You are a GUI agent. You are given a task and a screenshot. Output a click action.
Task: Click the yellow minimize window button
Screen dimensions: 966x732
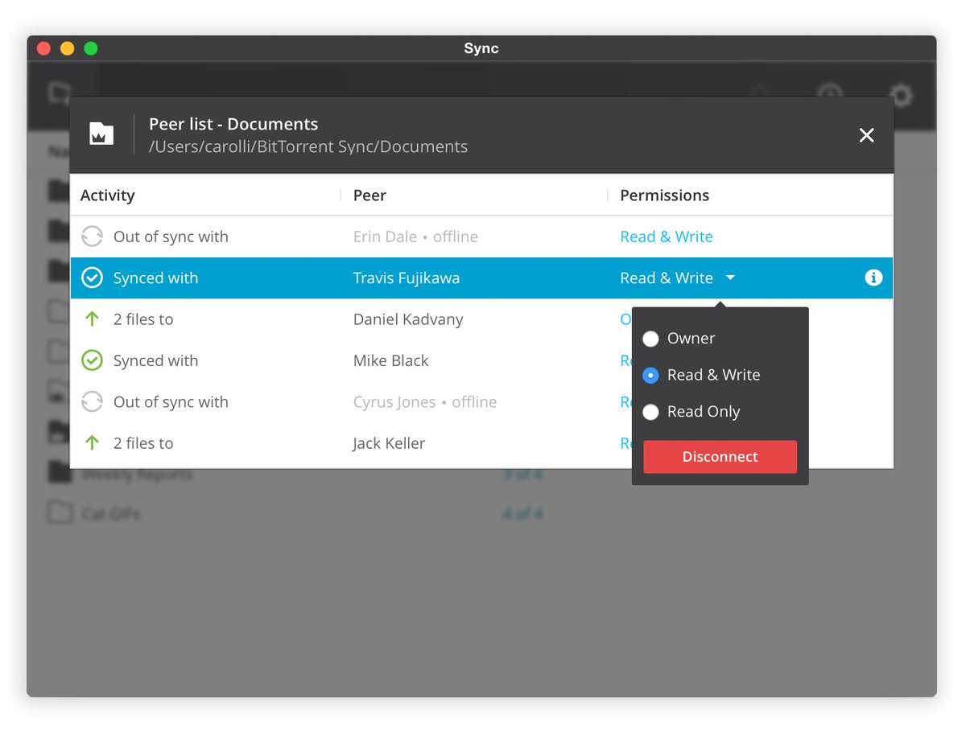pos(67,48)
